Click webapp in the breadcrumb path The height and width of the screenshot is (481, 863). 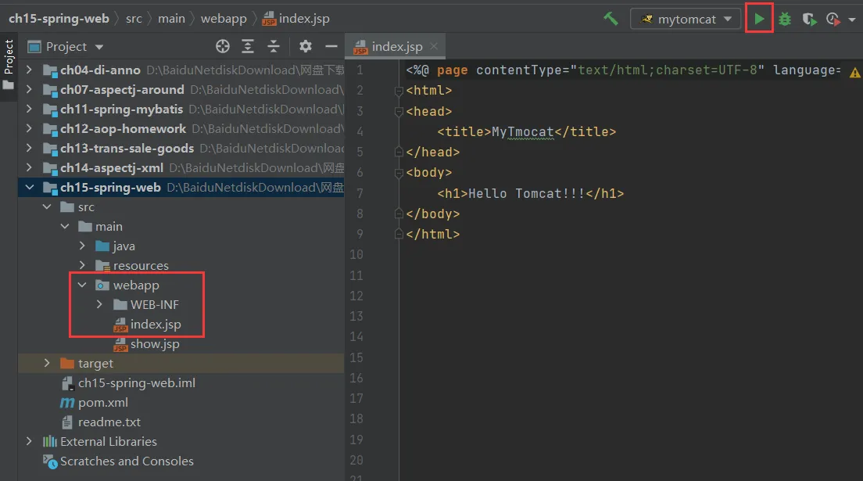(224, 19)
